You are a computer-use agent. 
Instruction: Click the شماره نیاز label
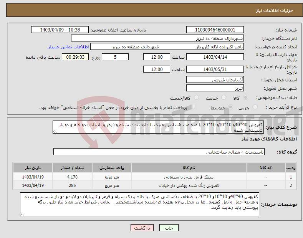point(286,30)
